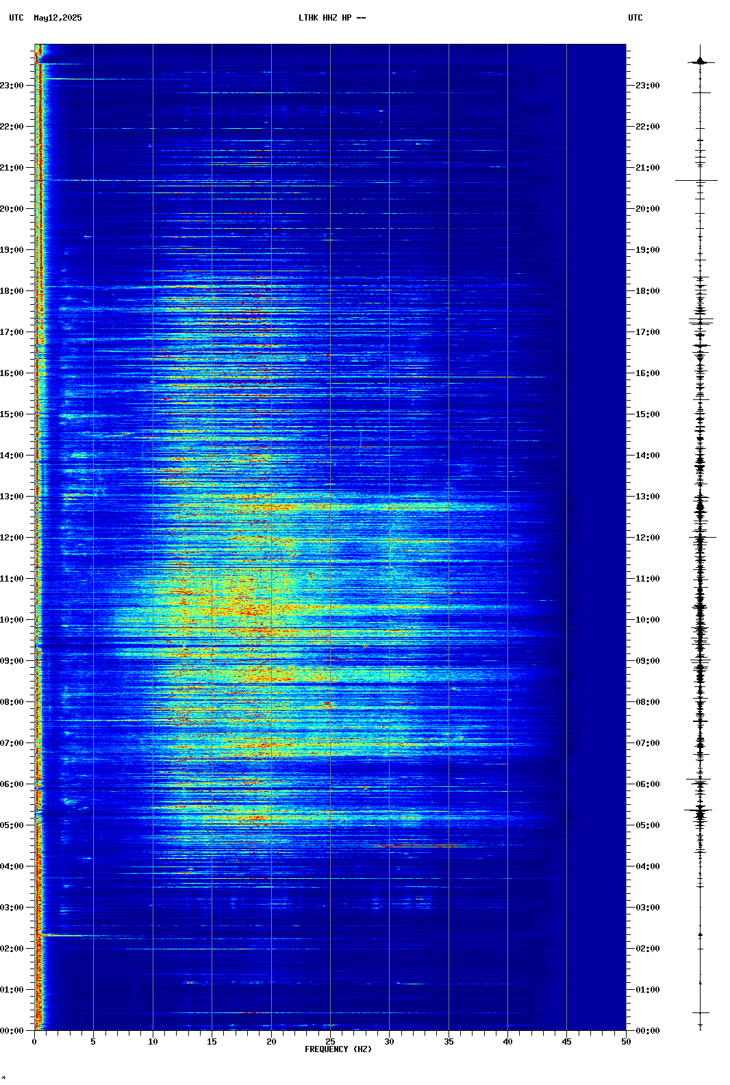Click the left axis time label 21:00

12,168
